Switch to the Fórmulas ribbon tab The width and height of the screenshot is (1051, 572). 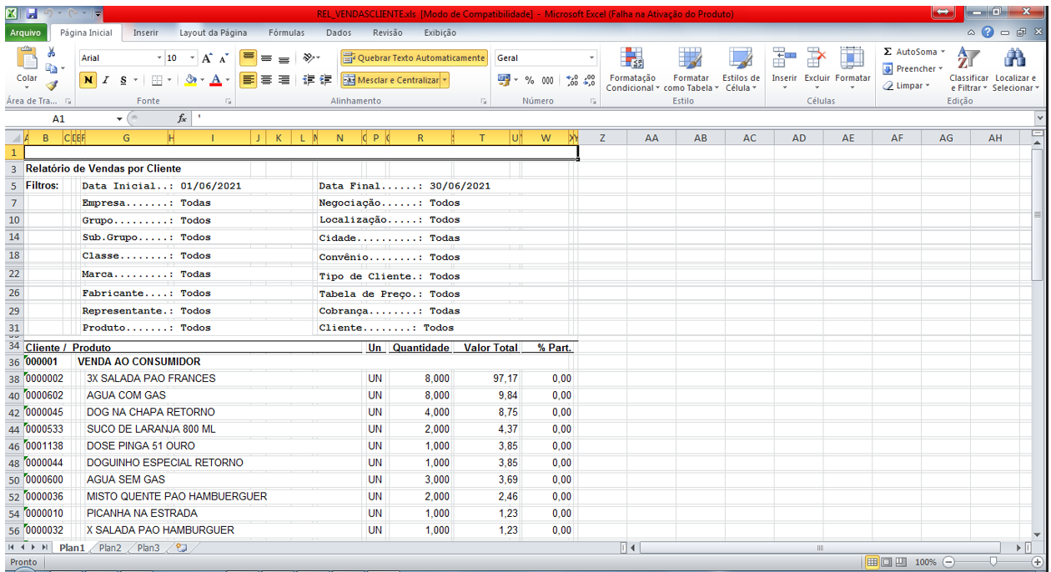pos(286,33)
